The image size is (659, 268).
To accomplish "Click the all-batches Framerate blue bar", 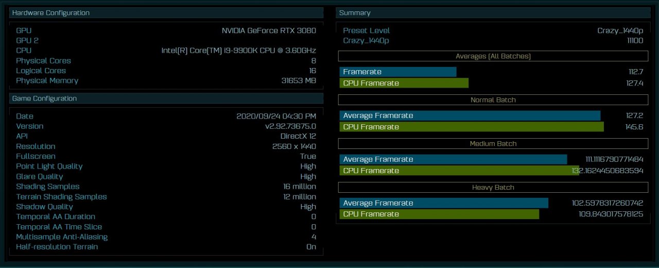I will click(x=398, y=72).
